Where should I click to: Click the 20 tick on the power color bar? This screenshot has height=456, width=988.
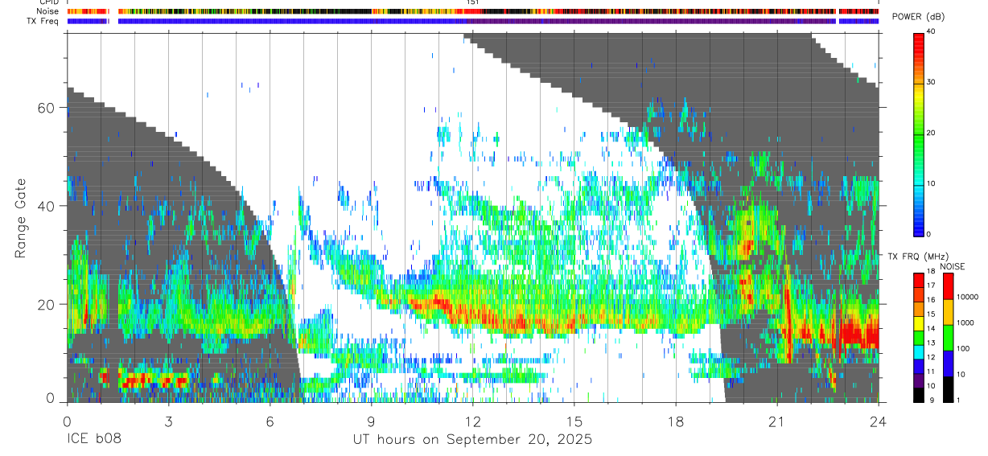930,133
